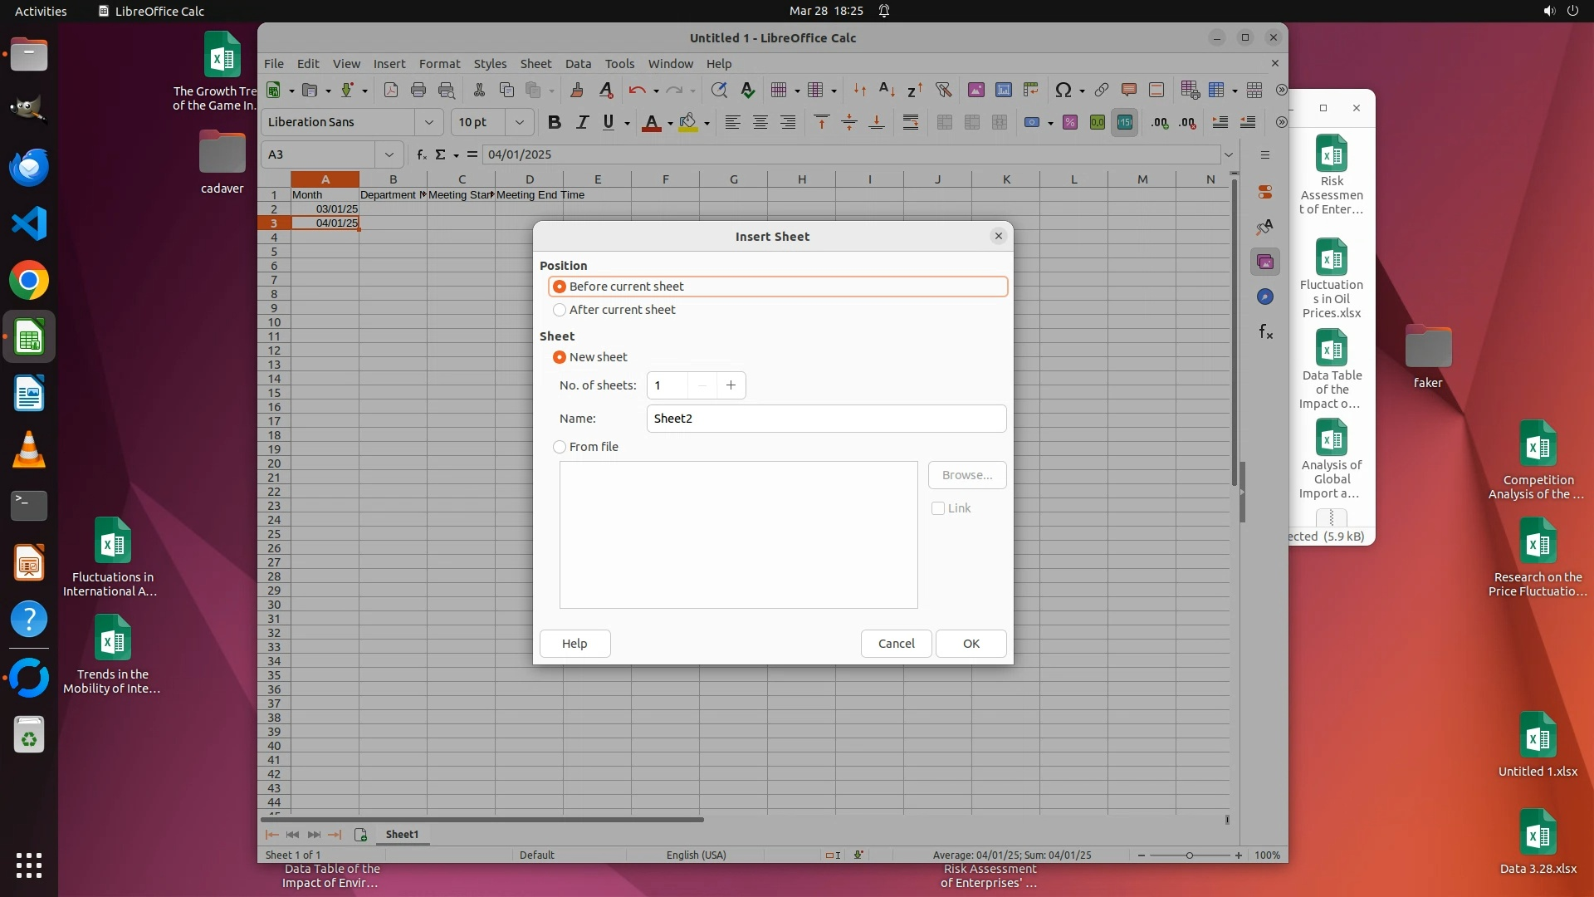Increase number of sheets with plus stepper
The height and width of the screenshot is (897, 1594).
[731, 385]
